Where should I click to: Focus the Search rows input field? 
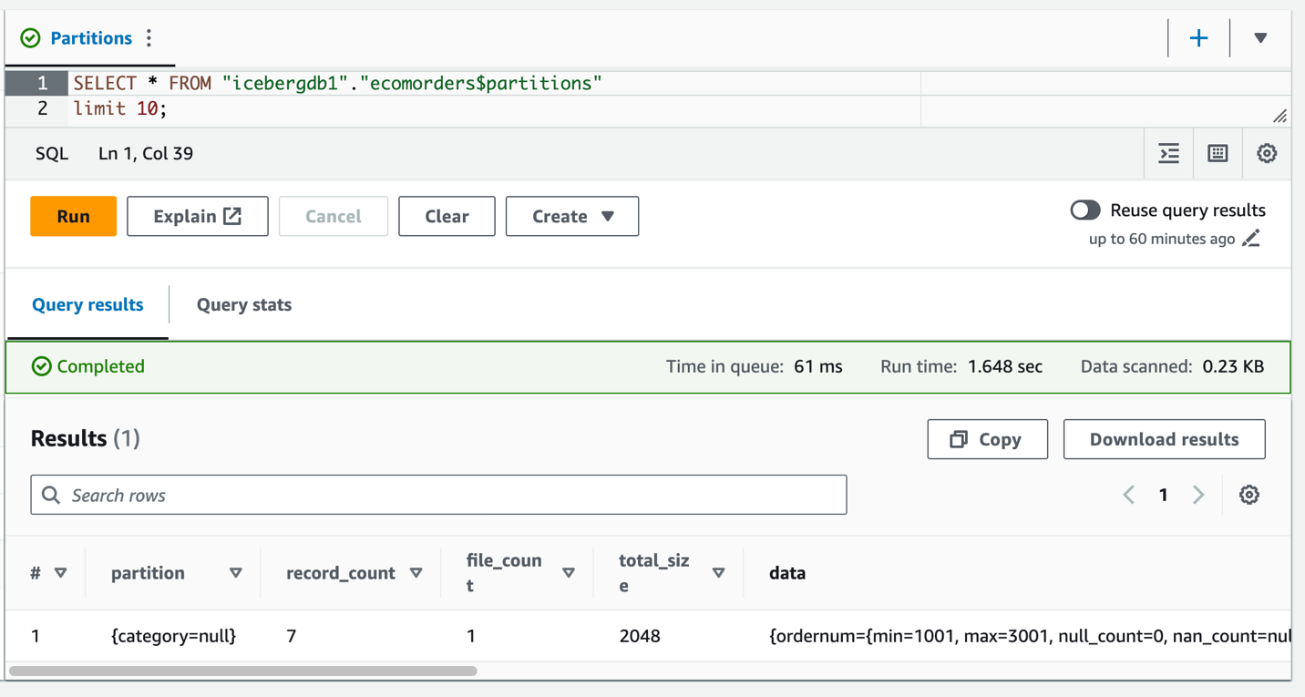438,495
